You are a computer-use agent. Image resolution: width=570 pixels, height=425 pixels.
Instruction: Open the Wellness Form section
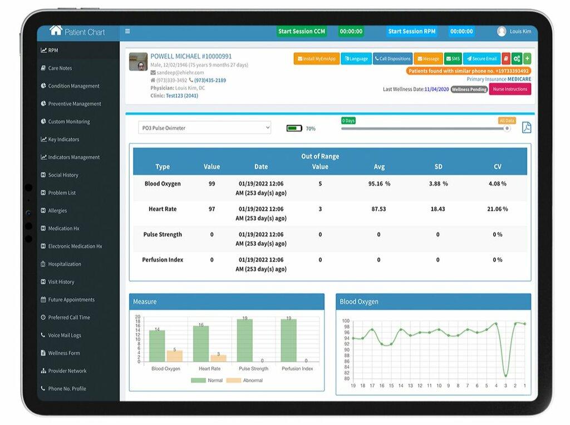[62, 353]
